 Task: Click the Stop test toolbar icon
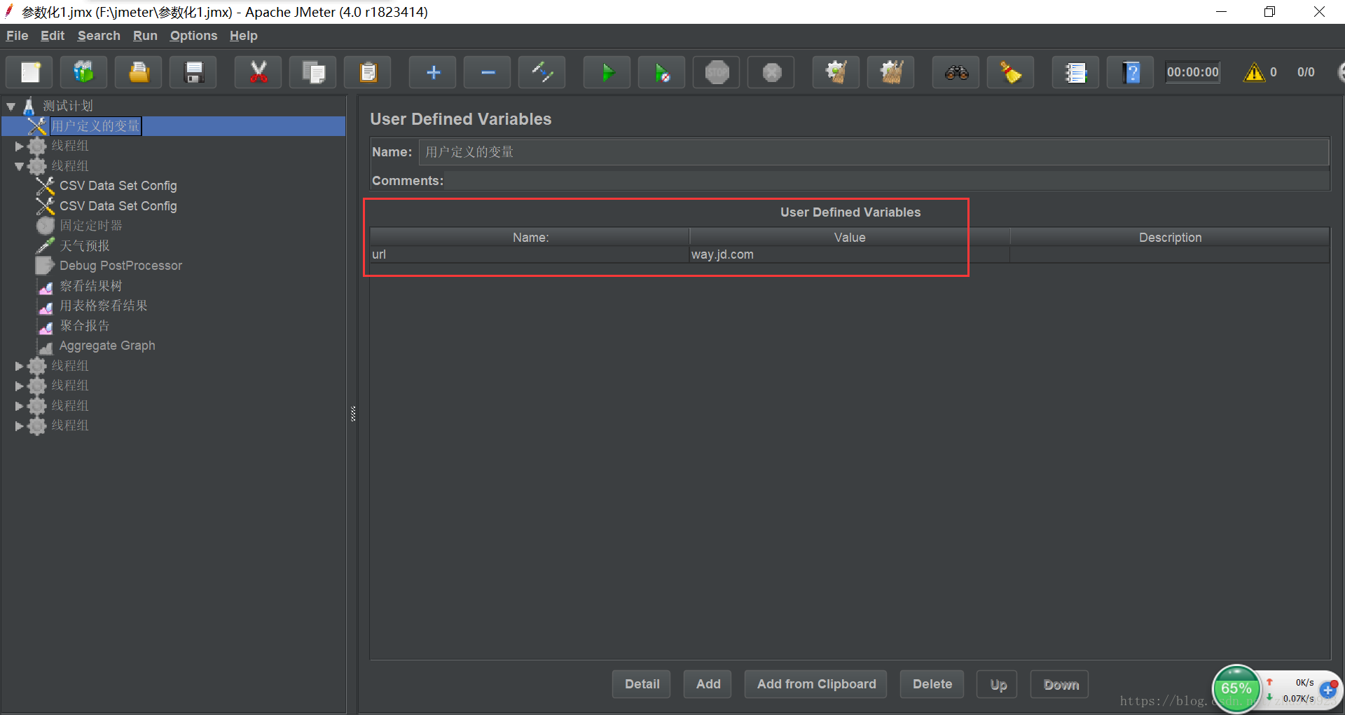pos(717,72)
